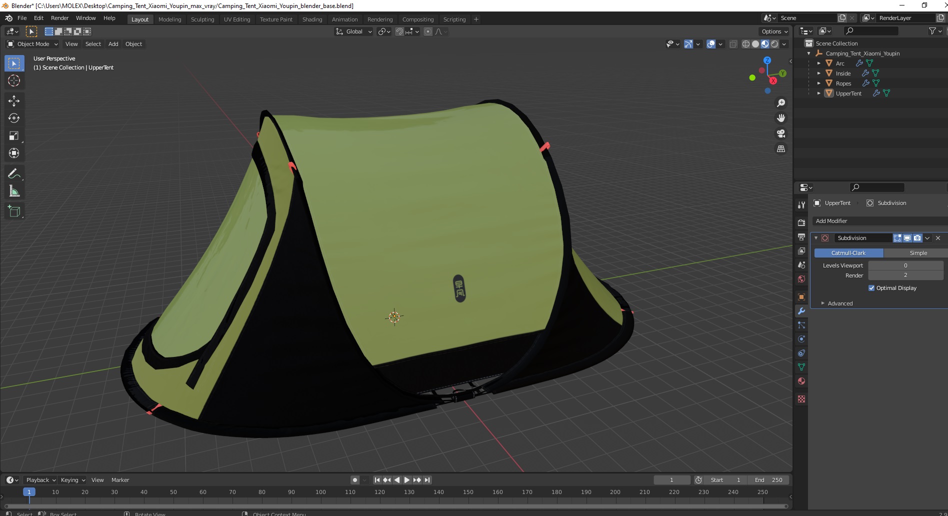This screenshot has width=948, height=516.
Task: Toggle proportional editing in header
Action: 428,31
